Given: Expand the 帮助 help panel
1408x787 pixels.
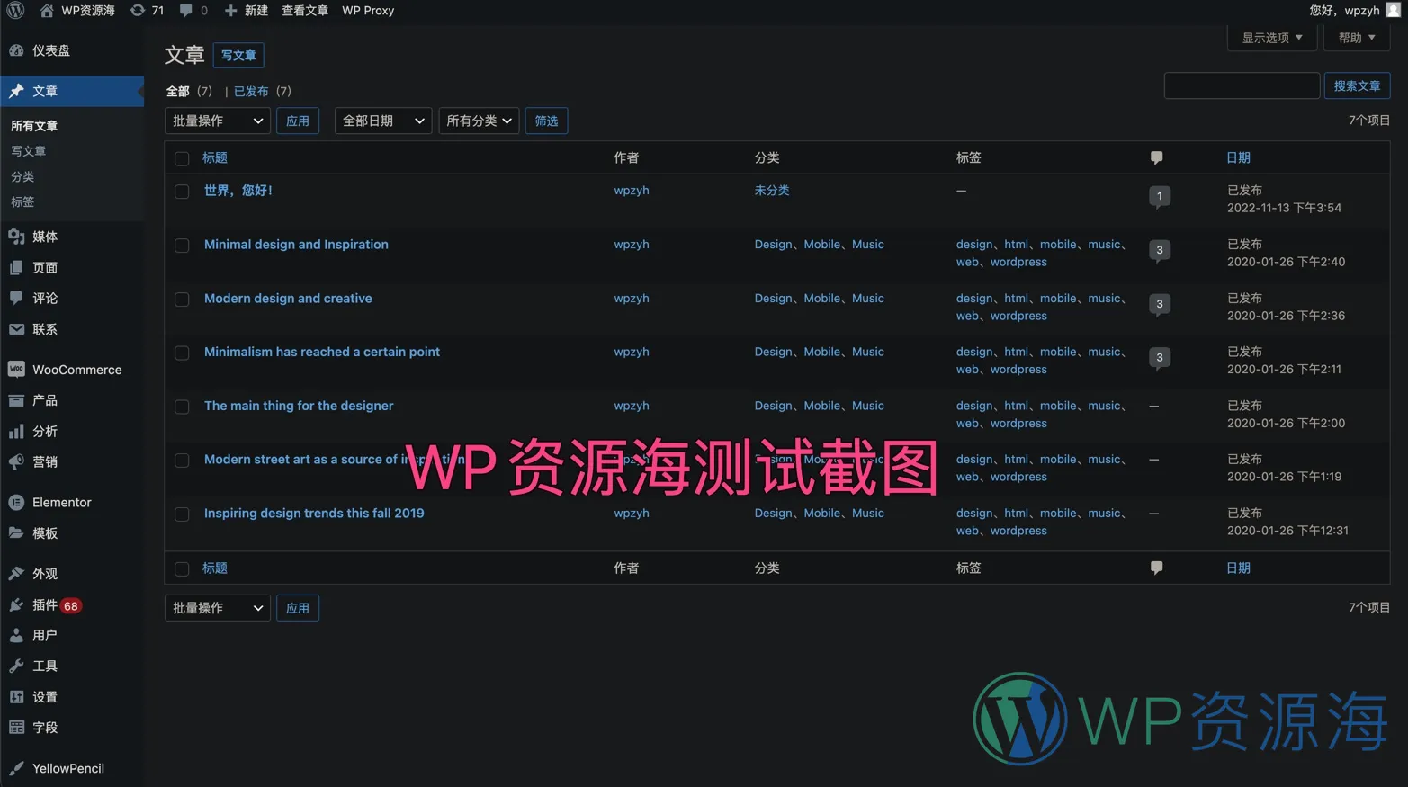Looking at the screenshot, I should (1357, 38).
